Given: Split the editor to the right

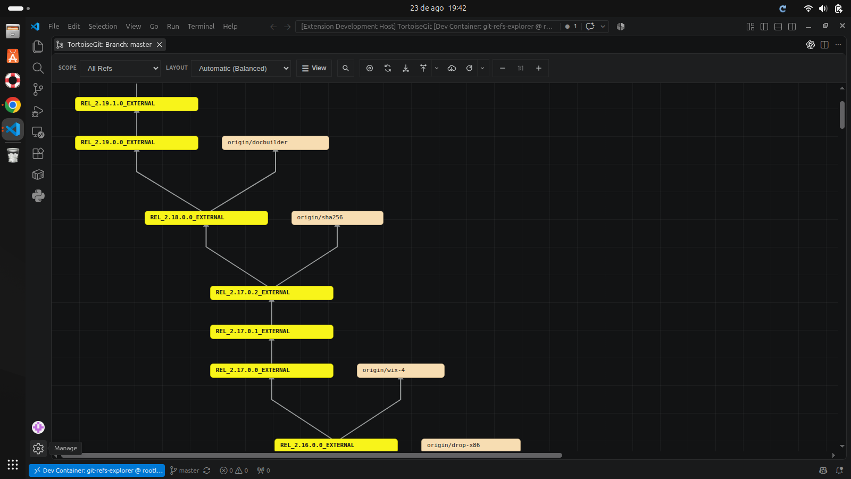Looking at the screenshot, I should 824,45.
